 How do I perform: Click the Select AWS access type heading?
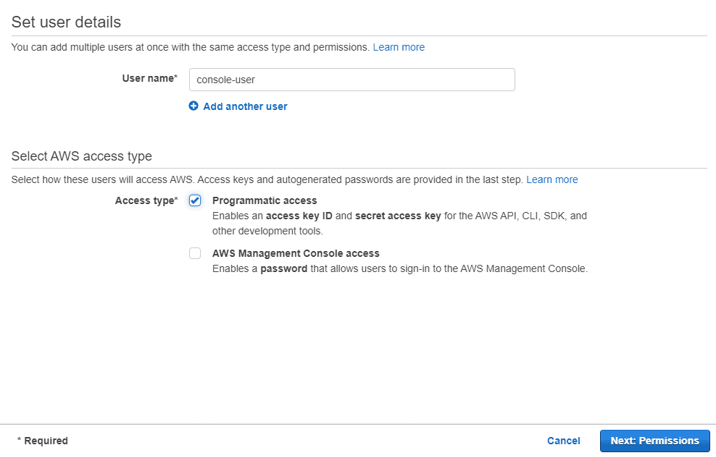(82, 156)
